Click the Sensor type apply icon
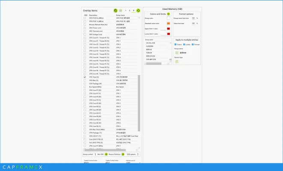Screen dimensions: 283x171 177,62
